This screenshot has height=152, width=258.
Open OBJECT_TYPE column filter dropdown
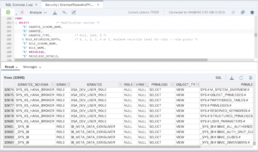pyautogui.click(x=197, y=85)
